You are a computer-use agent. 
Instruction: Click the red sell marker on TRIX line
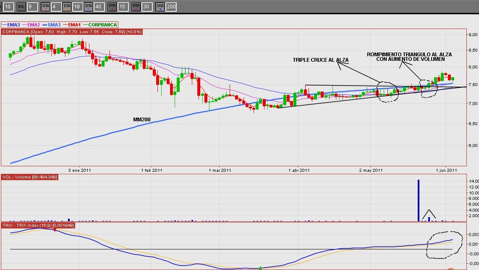point(55,230)
